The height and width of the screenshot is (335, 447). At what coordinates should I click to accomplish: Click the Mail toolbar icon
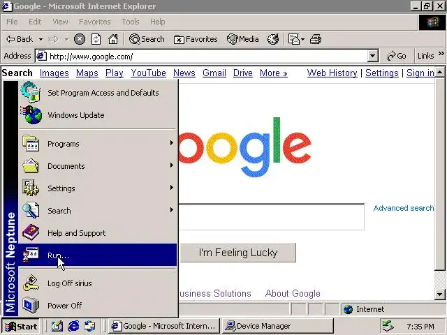coord(293,39)
